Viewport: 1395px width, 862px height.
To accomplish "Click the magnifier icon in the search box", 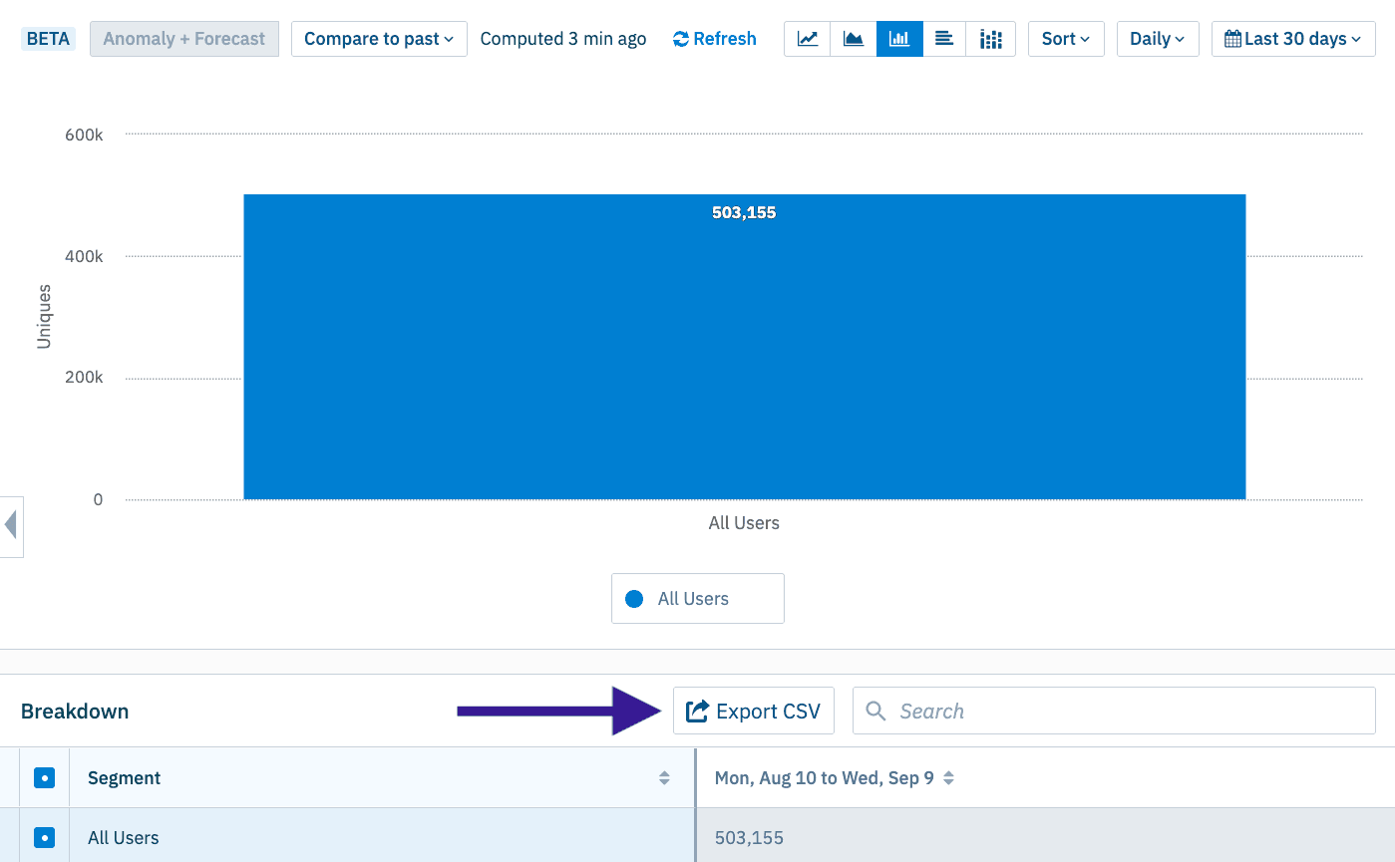I will click(x=875, y=711).
